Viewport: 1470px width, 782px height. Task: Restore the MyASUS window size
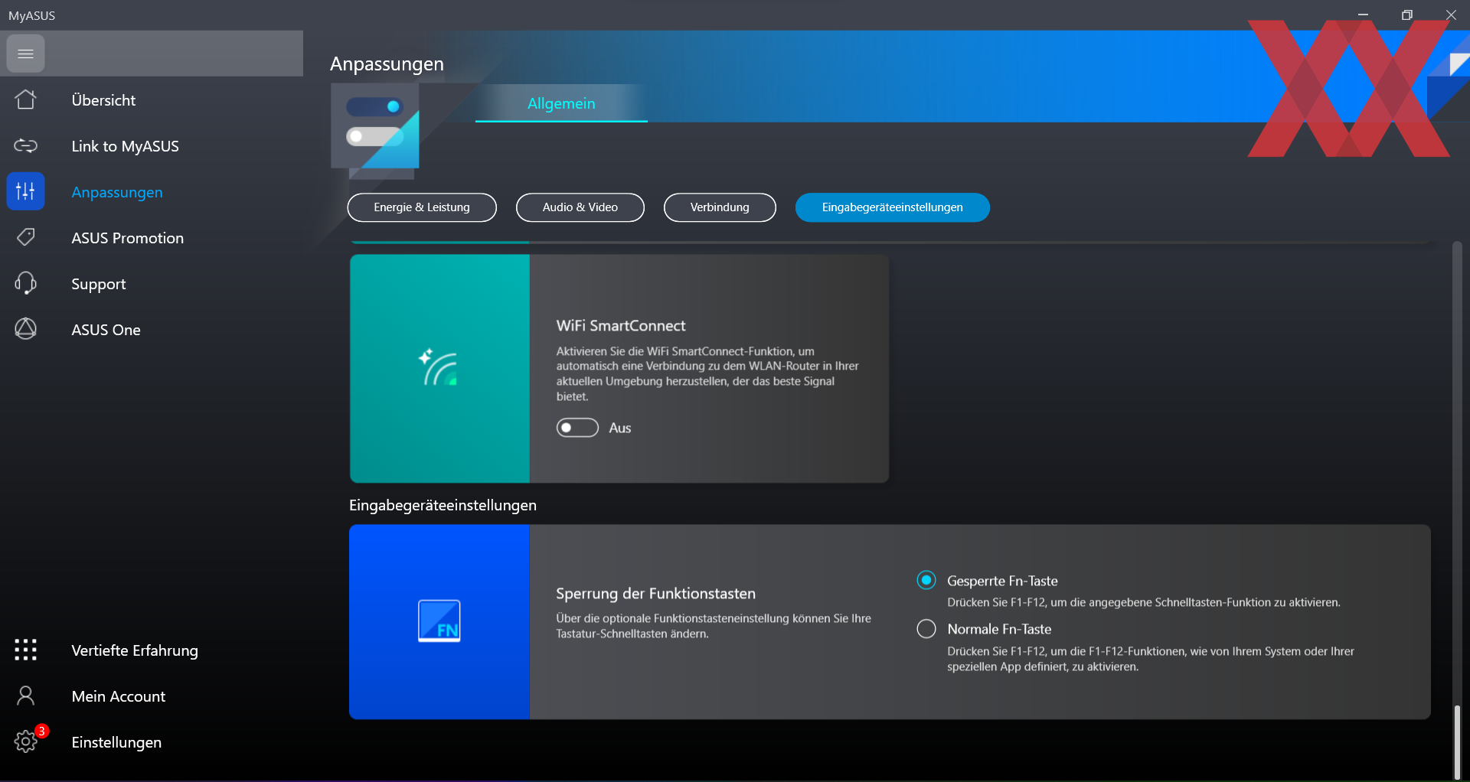(x=1406, y=15)
